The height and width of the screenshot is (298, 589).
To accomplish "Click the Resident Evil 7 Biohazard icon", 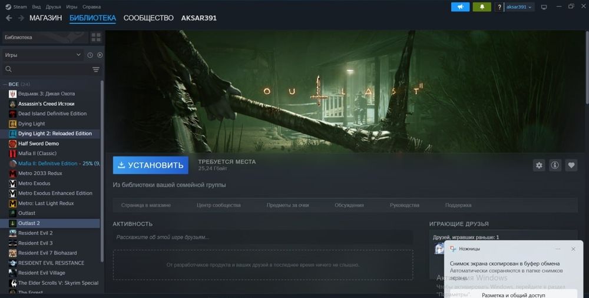I will pos(12,253).
